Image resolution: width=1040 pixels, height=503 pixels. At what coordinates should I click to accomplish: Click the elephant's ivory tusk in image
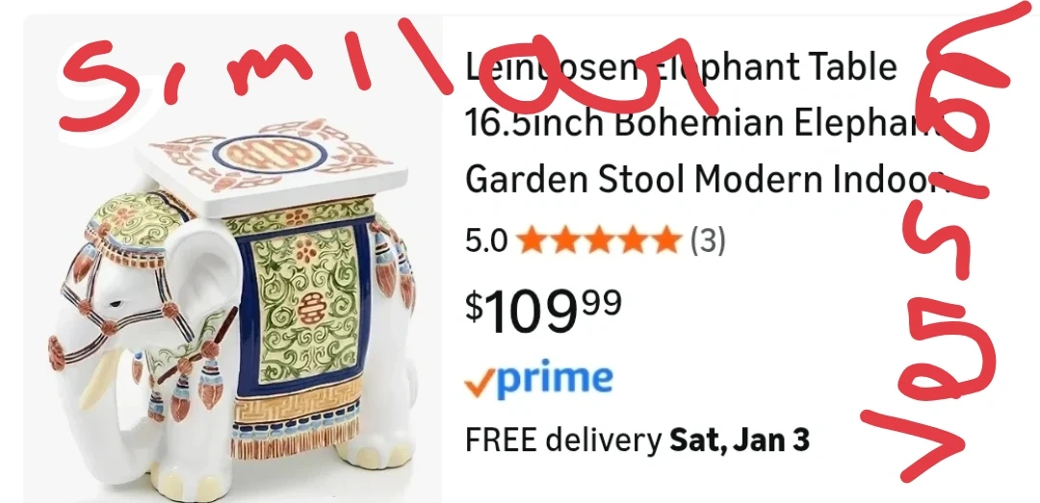[x=99, y=381]
